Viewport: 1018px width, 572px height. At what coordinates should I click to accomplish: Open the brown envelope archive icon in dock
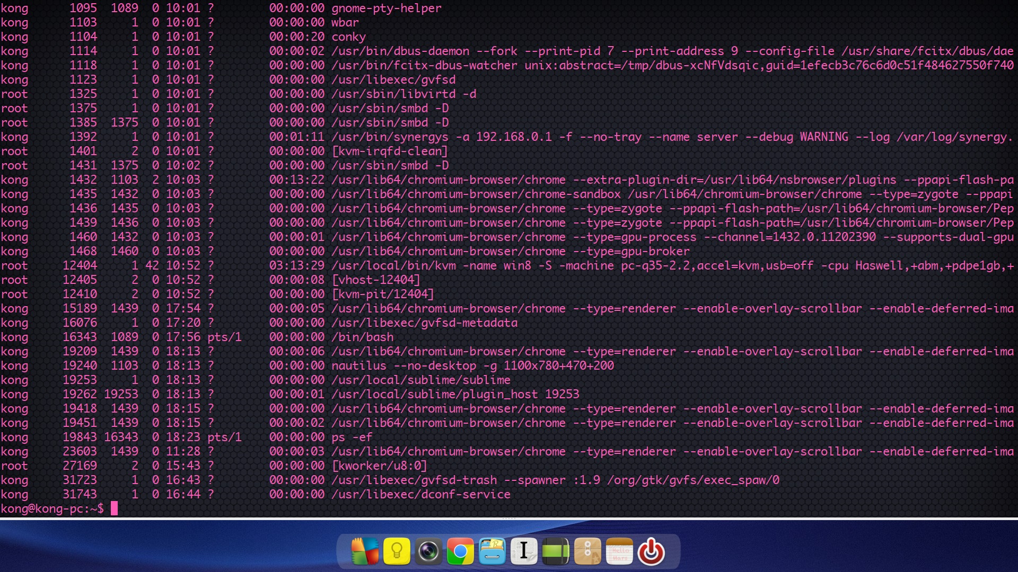(x=587, y=551)
